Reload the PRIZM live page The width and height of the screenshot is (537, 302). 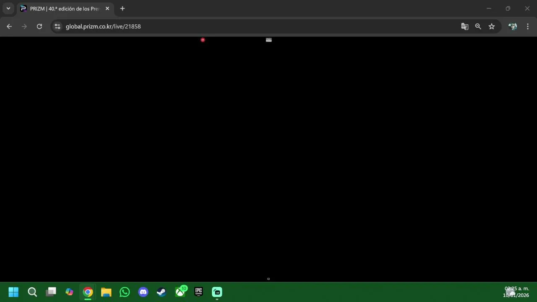pyautogui.click(x=39, y=26)
